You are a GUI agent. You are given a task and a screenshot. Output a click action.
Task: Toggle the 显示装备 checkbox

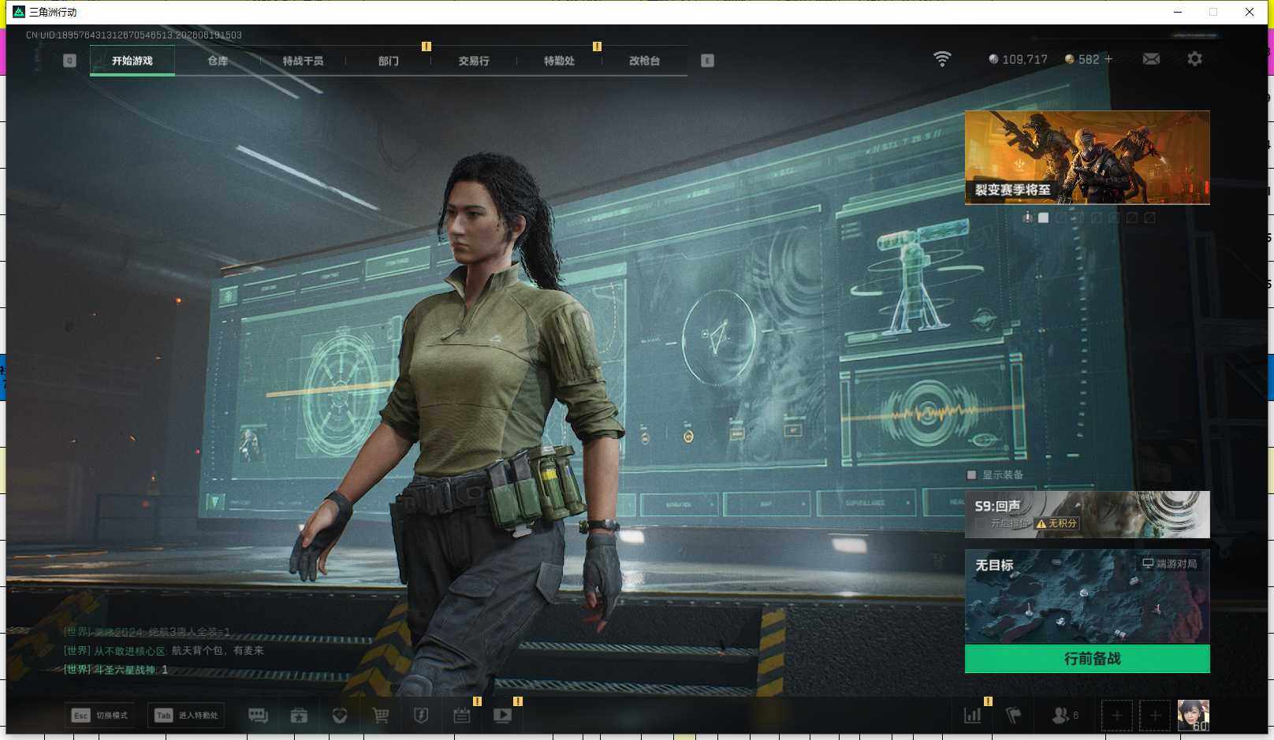[972, 475]
